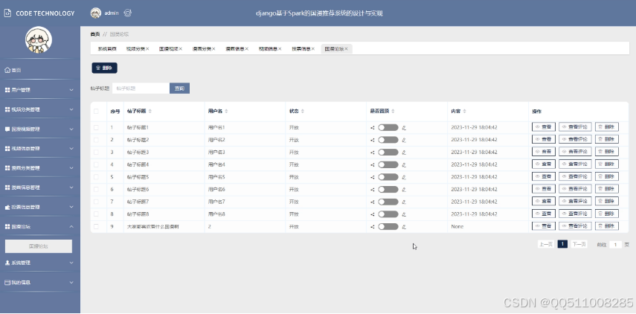Expand 视频信息管理 using its chevron
This screenshot has height=314, width=636.
click(x=71, y=149)
